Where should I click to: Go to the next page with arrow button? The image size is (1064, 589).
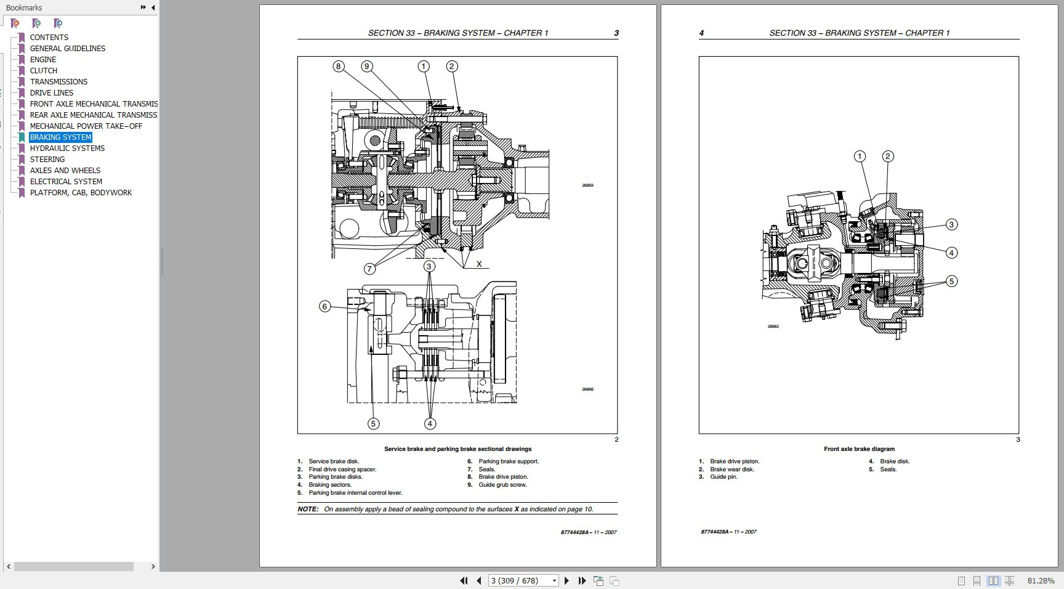(x=567, y=580)
